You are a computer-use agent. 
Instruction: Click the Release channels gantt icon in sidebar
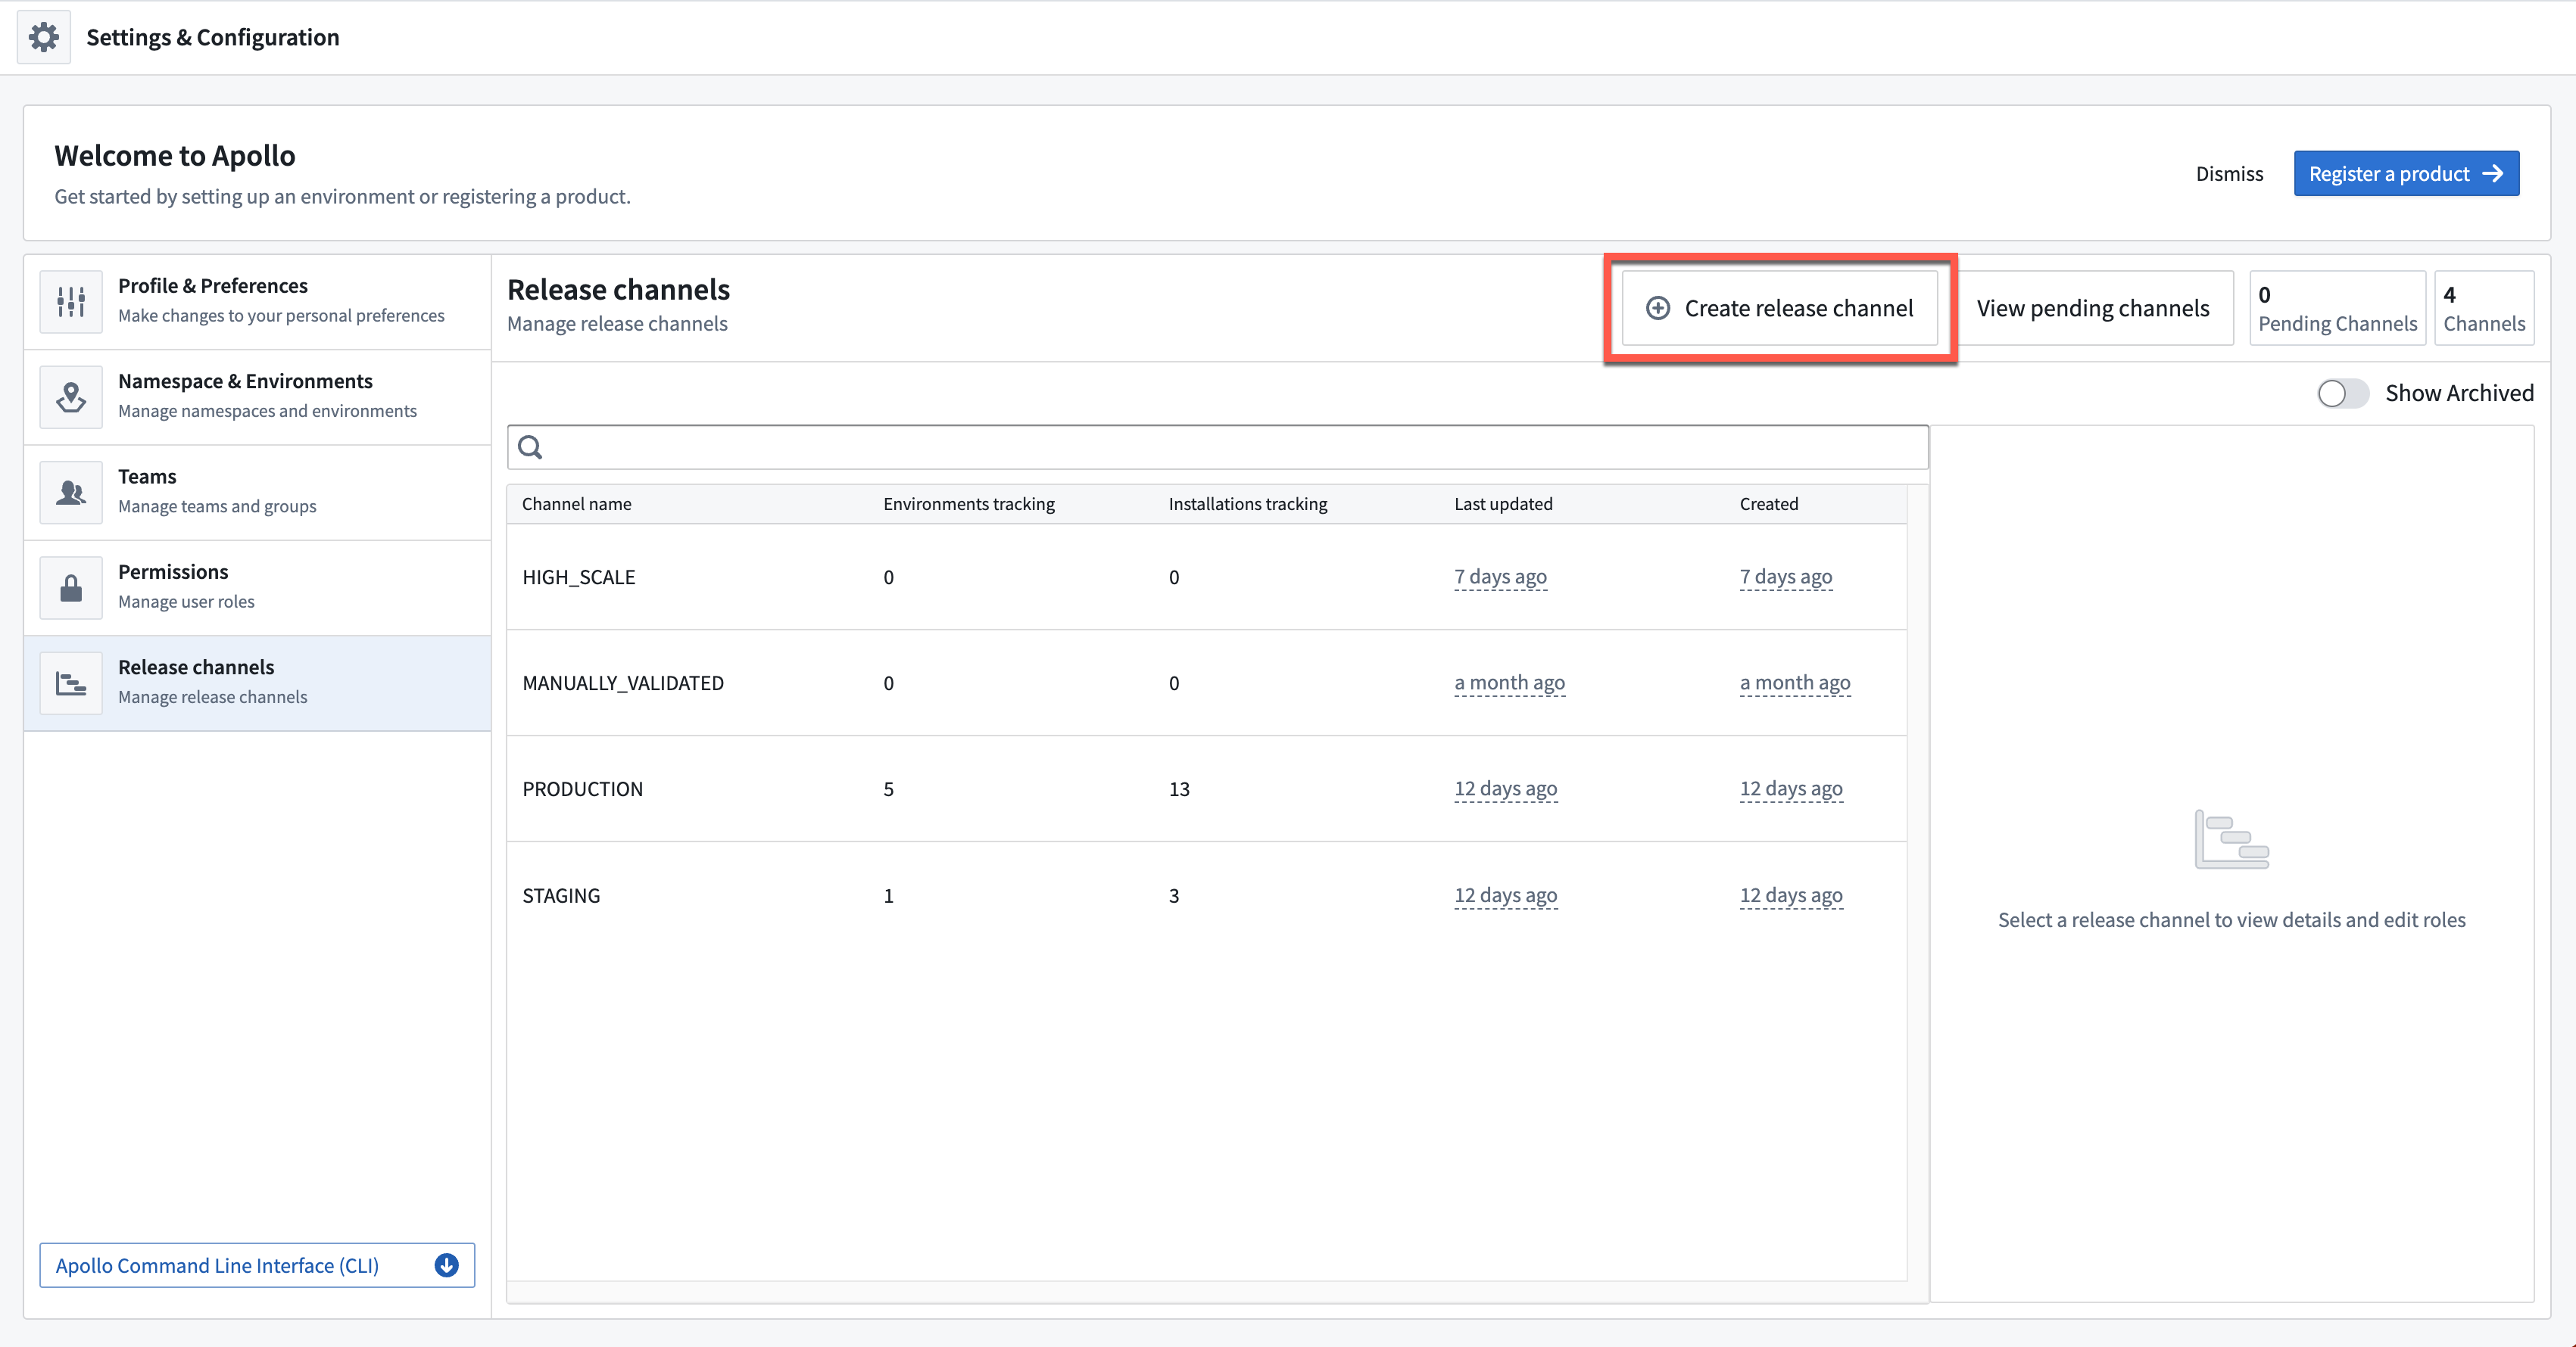pyautogui.click(x=71, y=683)
